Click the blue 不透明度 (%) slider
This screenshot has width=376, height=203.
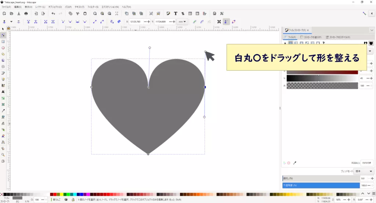pos(321,185)
